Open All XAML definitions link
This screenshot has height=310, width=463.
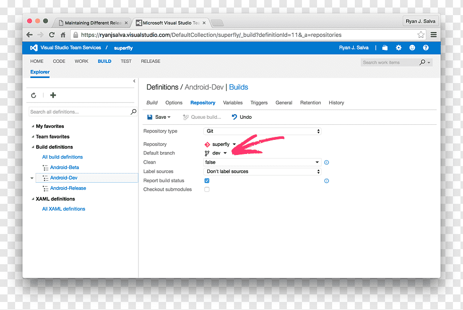click(x=63, y=209)
